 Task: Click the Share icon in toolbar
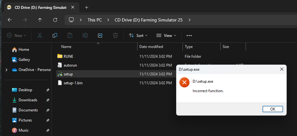100,35
